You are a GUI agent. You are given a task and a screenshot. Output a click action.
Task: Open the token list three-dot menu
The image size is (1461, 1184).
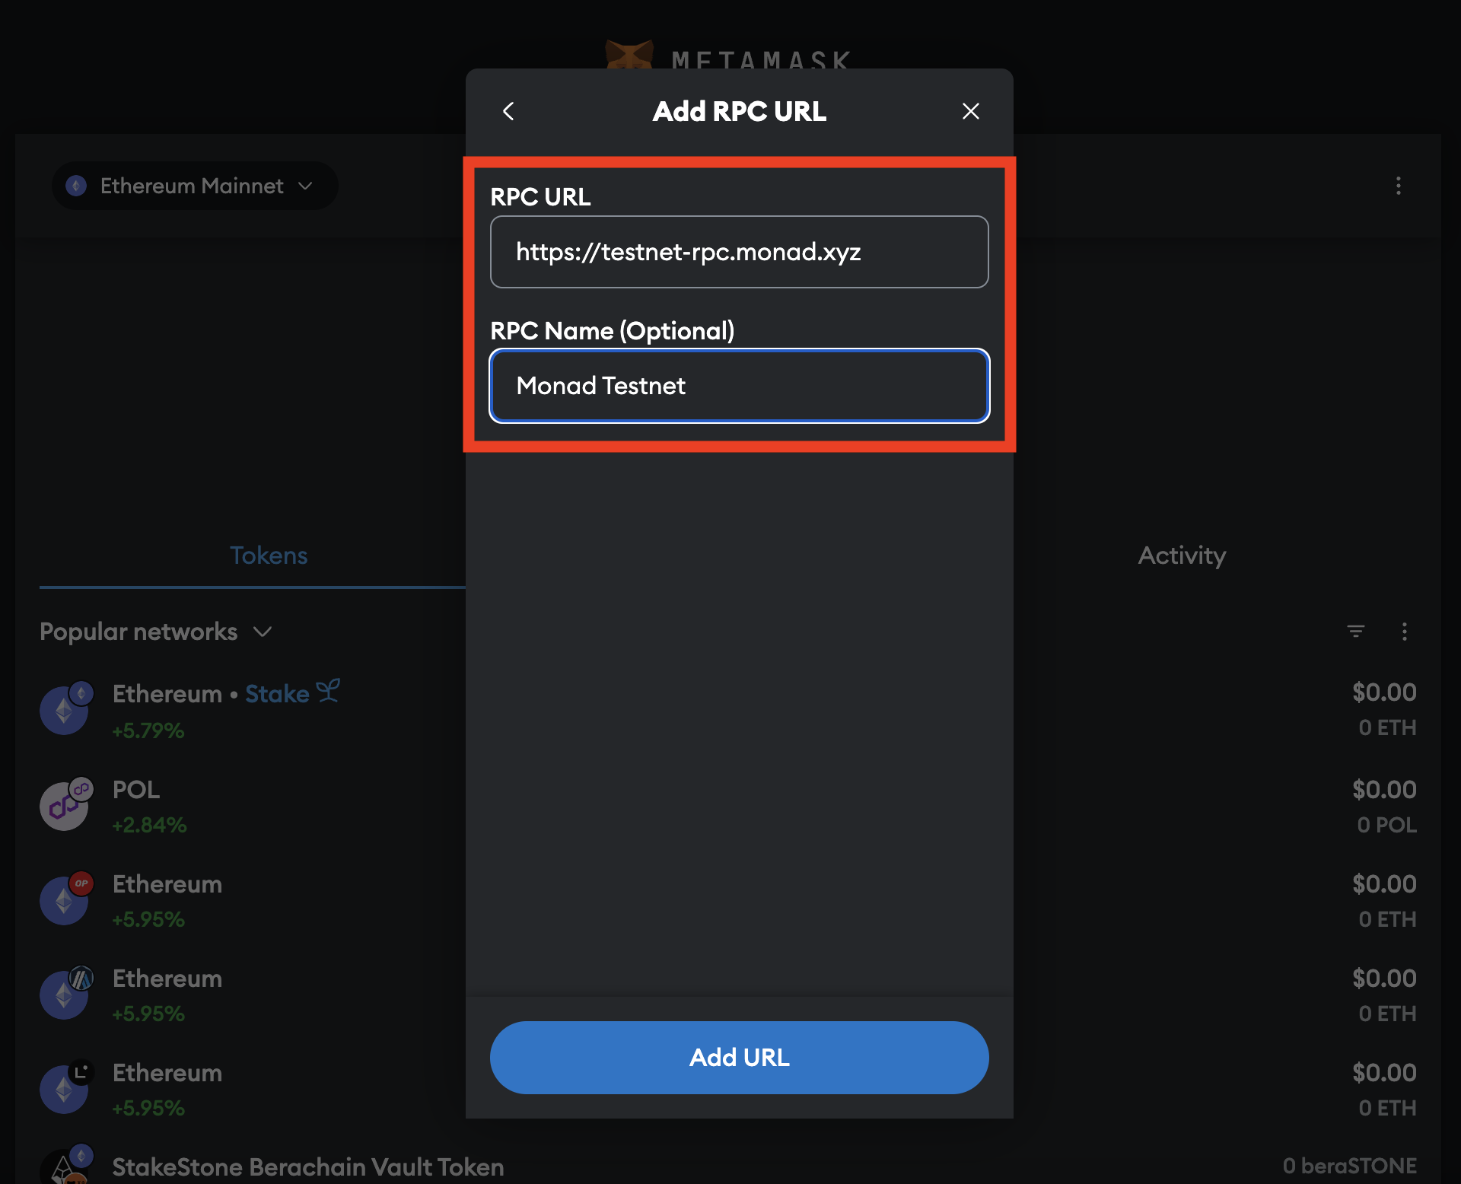(1405, 632)
